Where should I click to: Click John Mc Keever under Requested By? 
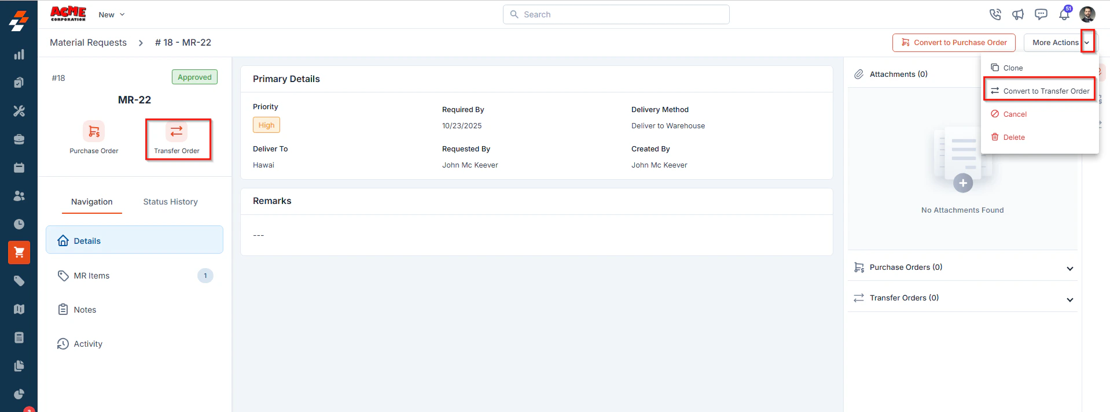pos(470,165)
